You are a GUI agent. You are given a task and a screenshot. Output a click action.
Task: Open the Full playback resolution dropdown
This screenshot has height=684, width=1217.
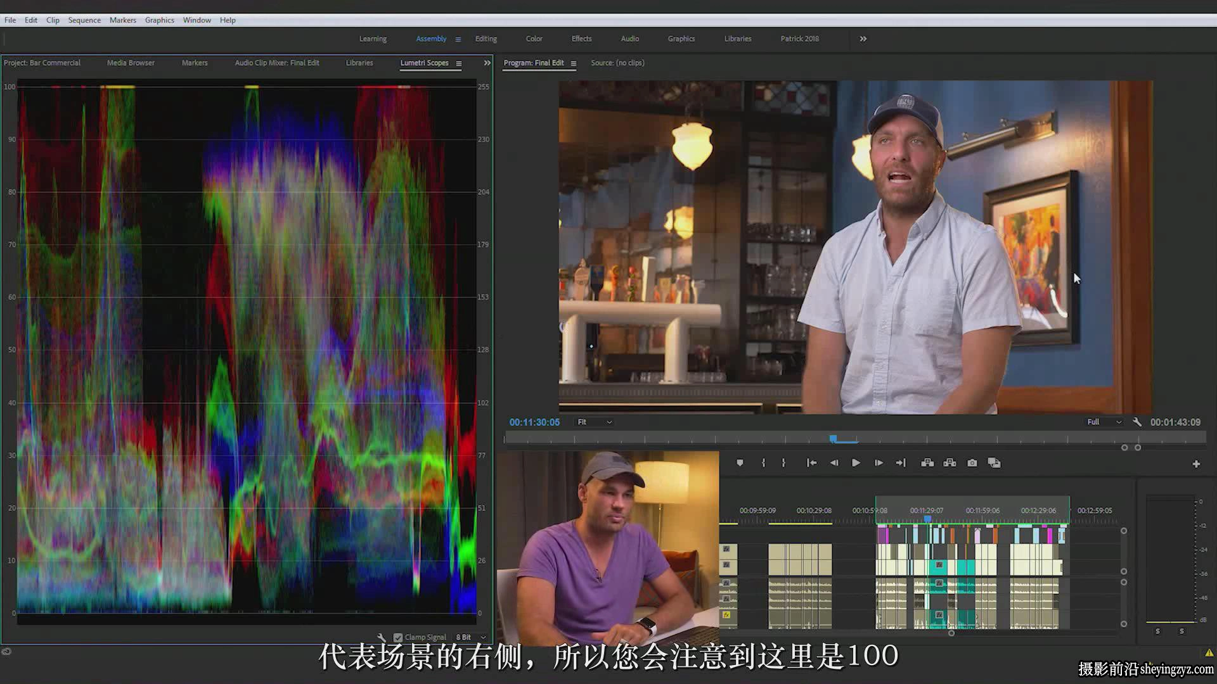(x=1104, y=422)
